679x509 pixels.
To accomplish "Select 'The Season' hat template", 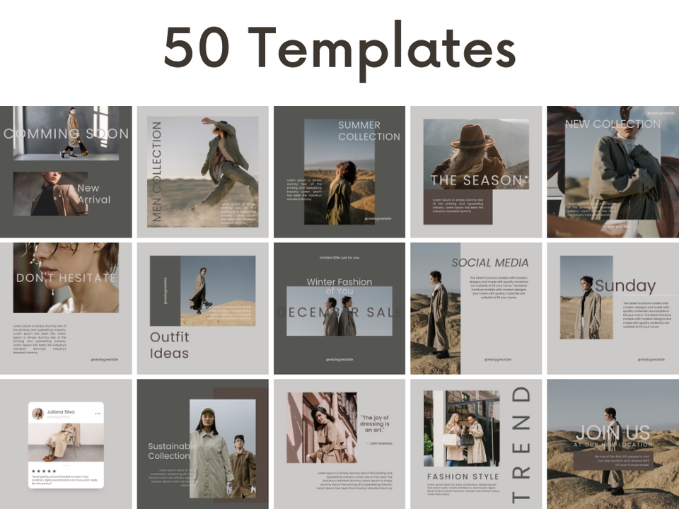I will [476, 172].
